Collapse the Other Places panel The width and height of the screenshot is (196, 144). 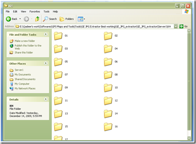coord(46,63)
